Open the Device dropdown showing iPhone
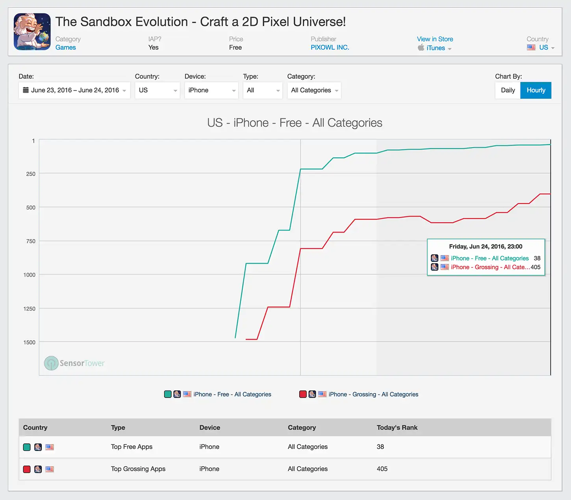 (x=211, y=90)
